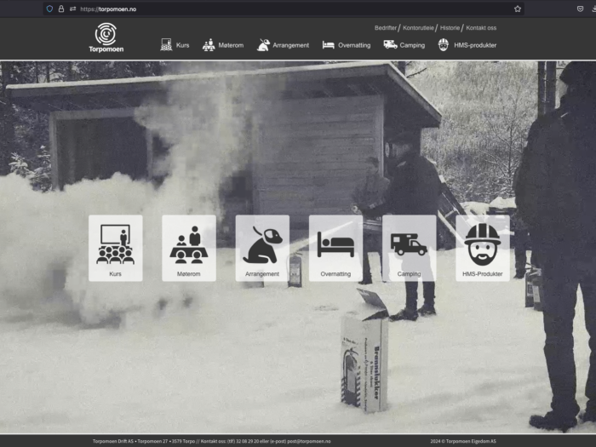Click the browser address bar URL
The width and height of the screenshot is (596, 447).
pyautogui.click(x=108, y=9)
